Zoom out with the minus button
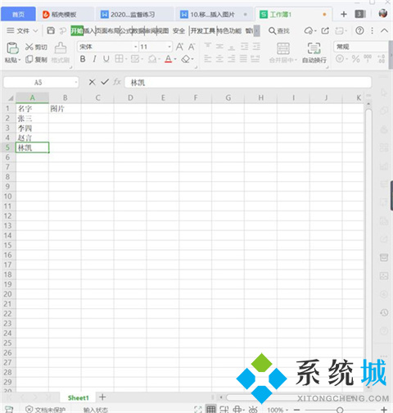This screenshot has height=413, width=393. pos(296,410)
